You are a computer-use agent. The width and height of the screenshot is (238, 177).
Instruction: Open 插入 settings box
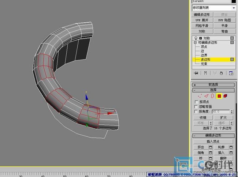tap(231, 153)
